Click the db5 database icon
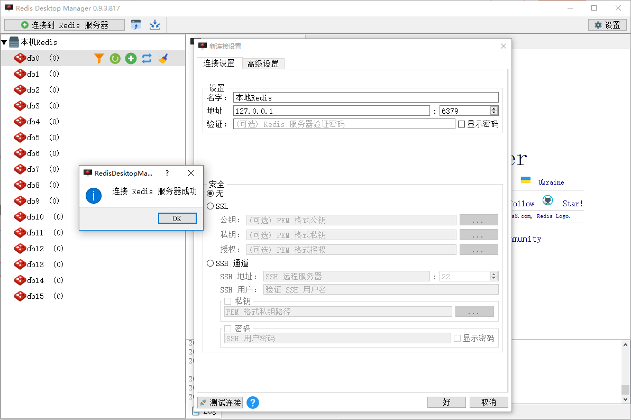Image resolution: width=631 pixels, height=420 pixels. point(20,138)
